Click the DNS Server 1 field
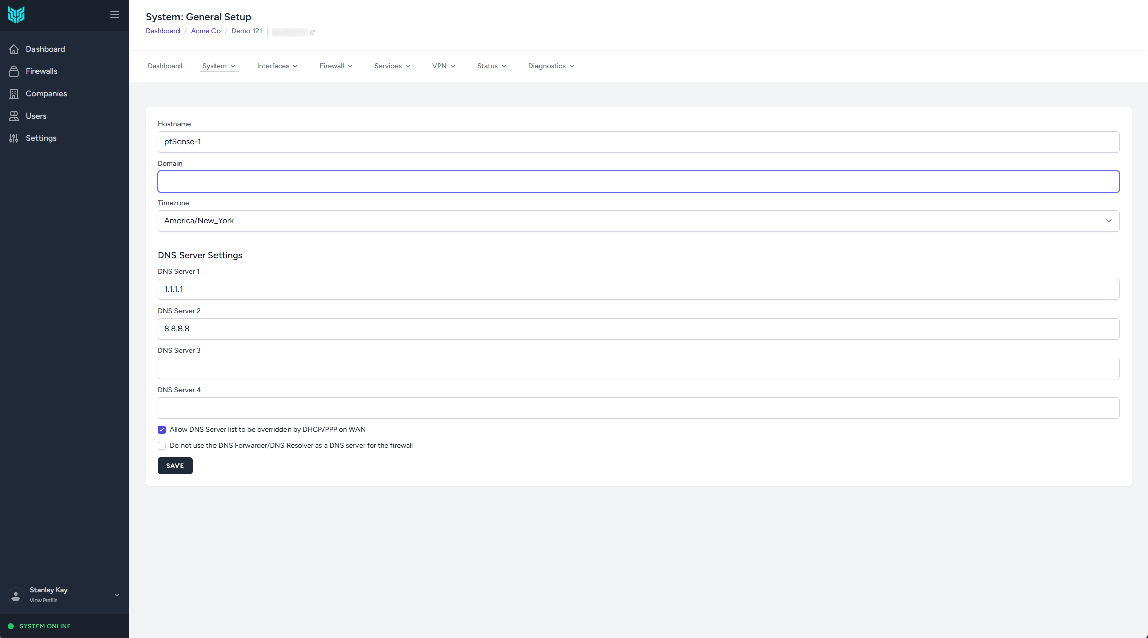 coord(638,289)
